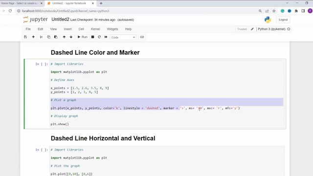Open the File menu
Screen dimensions: 313x176
(28, 29)
